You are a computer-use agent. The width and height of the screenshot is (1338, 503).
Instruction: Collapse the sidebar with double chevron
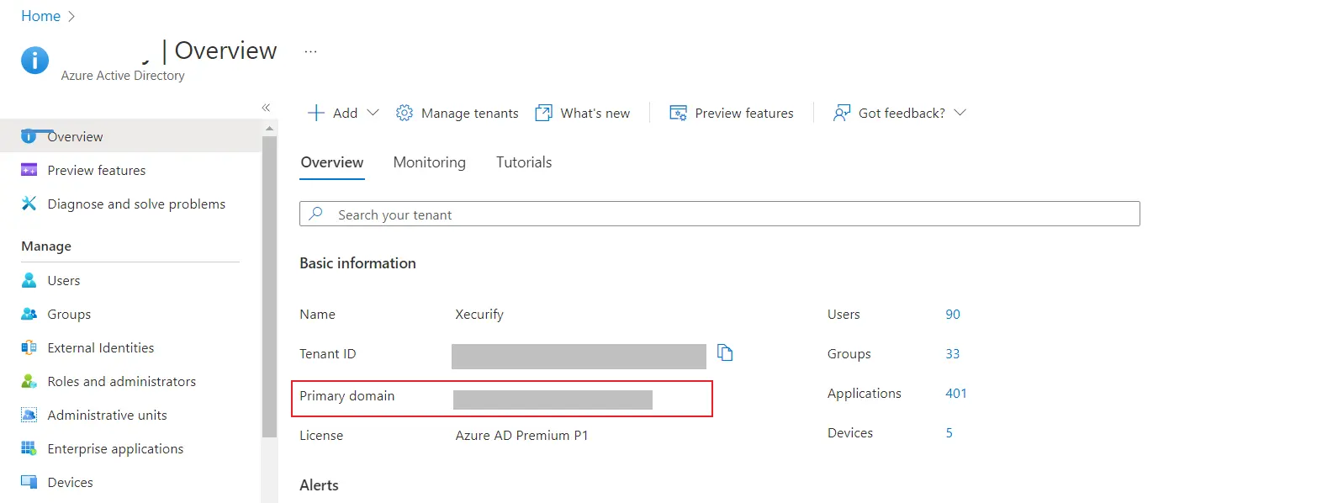[266, 108]
